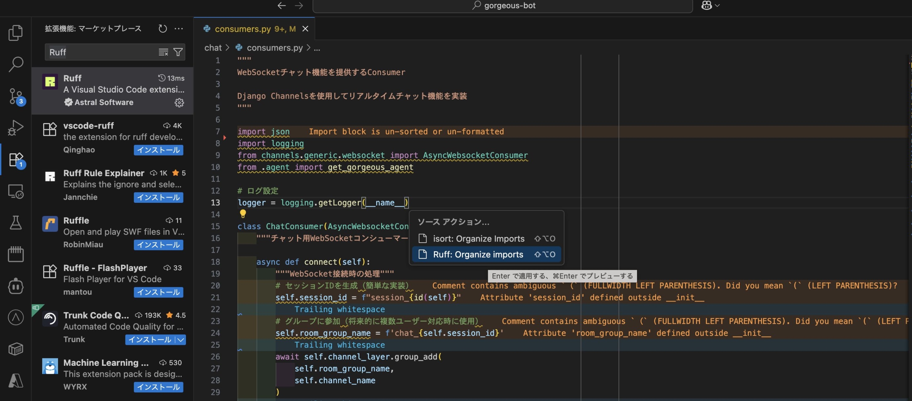Open the Run and Debug view

[16, 127]
